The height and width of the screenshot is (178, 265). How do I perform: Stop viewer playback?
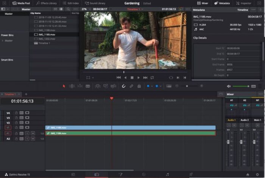tap(132, 78)
